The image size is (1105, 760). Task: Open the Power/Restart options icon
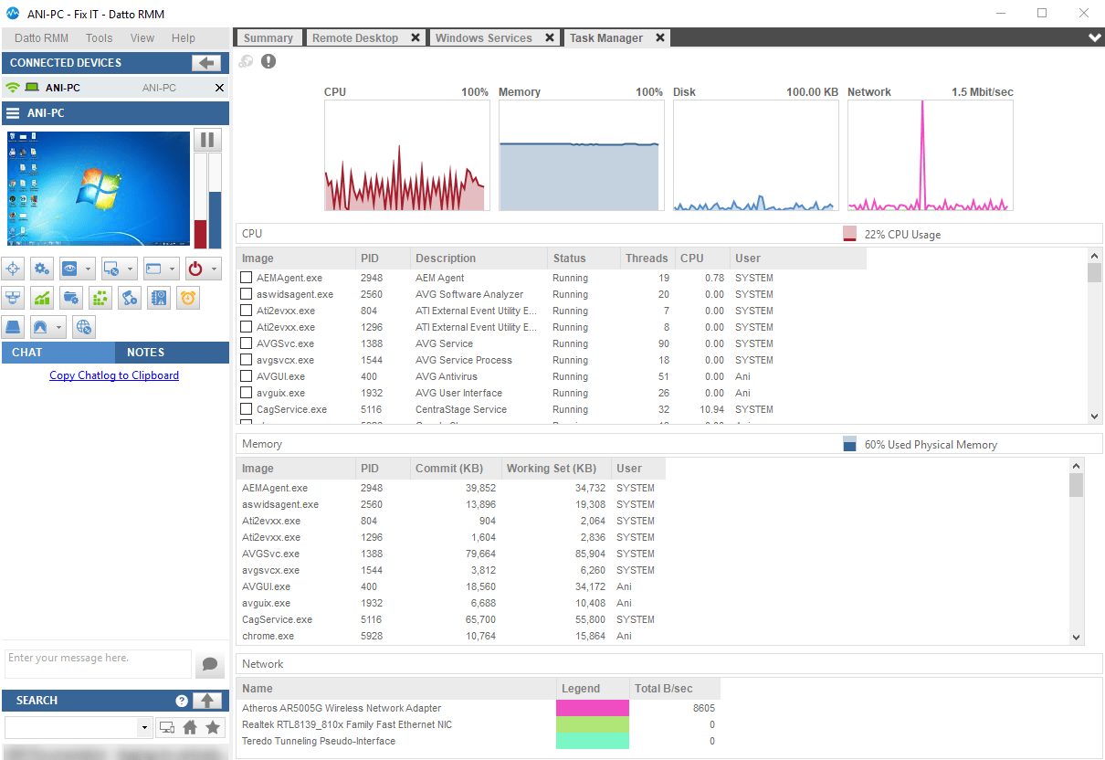click(x=195, y=268)
